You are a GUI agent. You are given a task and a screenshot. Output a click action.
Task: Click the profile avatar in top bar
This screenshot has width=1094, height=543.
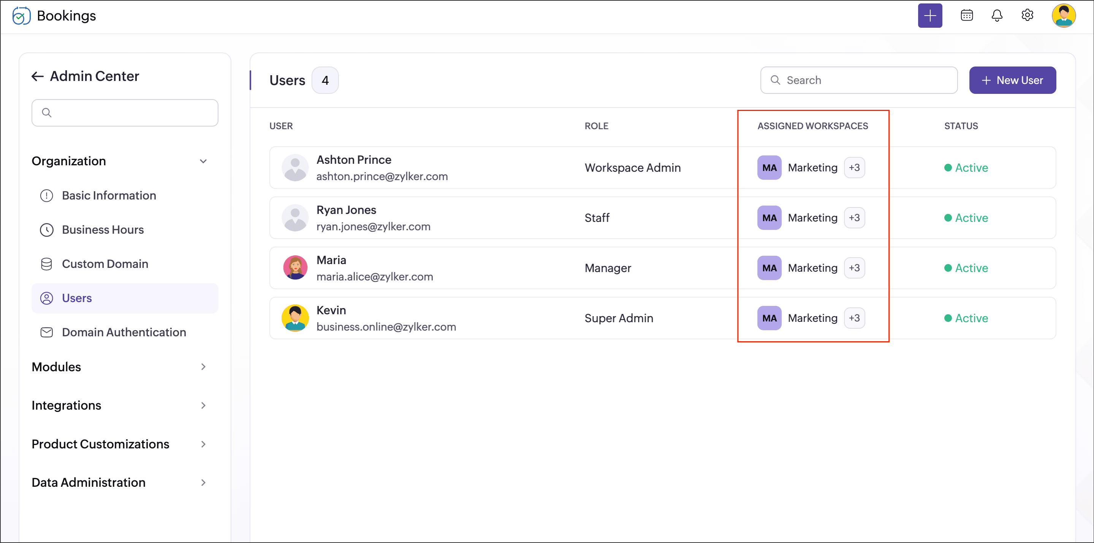tap(1063, 16)
